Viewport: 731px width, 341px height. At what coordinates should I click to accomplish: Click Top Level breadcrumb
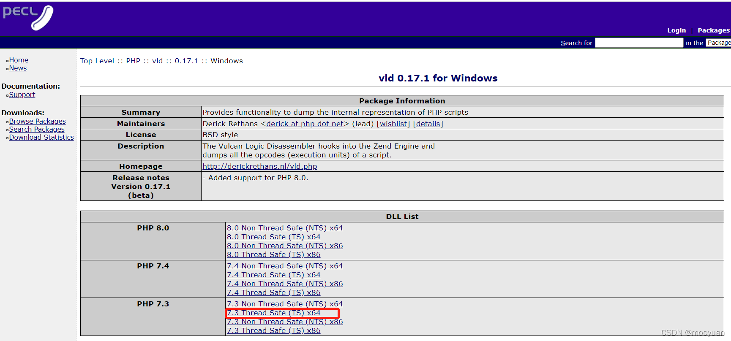click(x=97, y=61)
